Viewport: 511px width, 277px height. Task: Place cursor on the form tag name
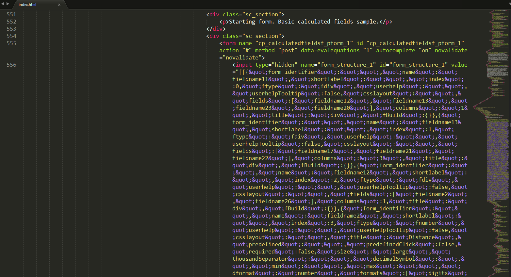pos(229,43)
